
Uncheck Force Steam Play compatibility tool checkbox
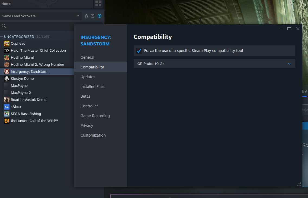point(139,51)
